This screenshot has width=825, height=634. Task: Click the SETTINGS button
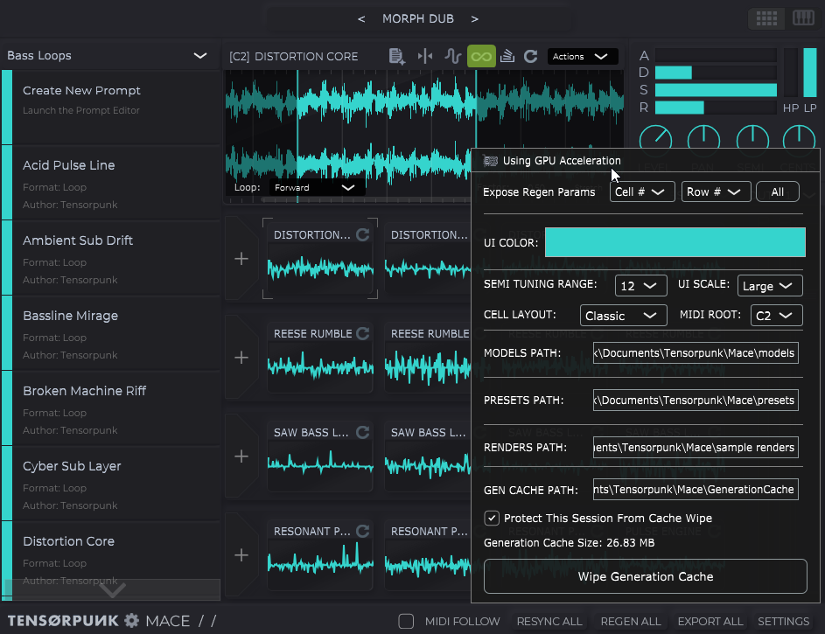(783, 622)
